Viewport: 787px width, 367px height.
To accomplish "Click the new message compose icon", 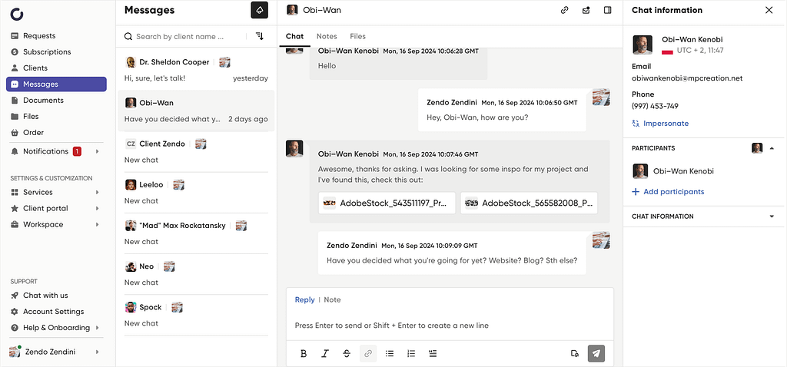I will click(260, 10).
